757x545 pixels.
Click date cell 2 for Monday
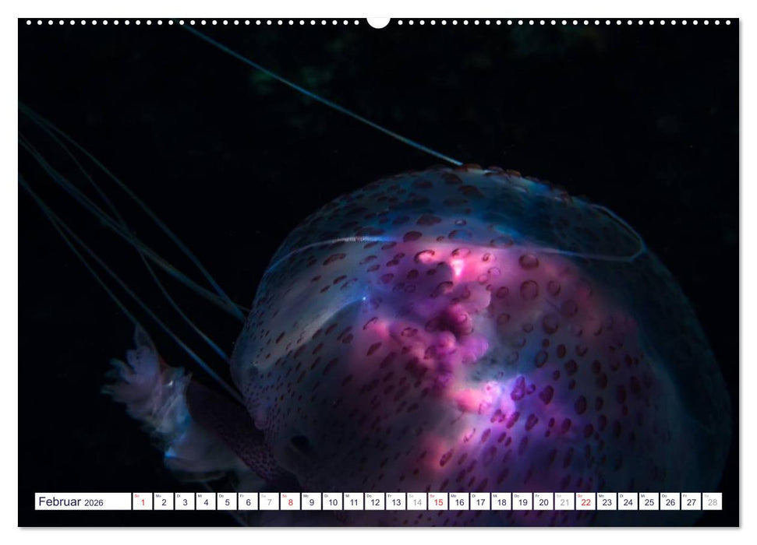(x=163, y=502)
